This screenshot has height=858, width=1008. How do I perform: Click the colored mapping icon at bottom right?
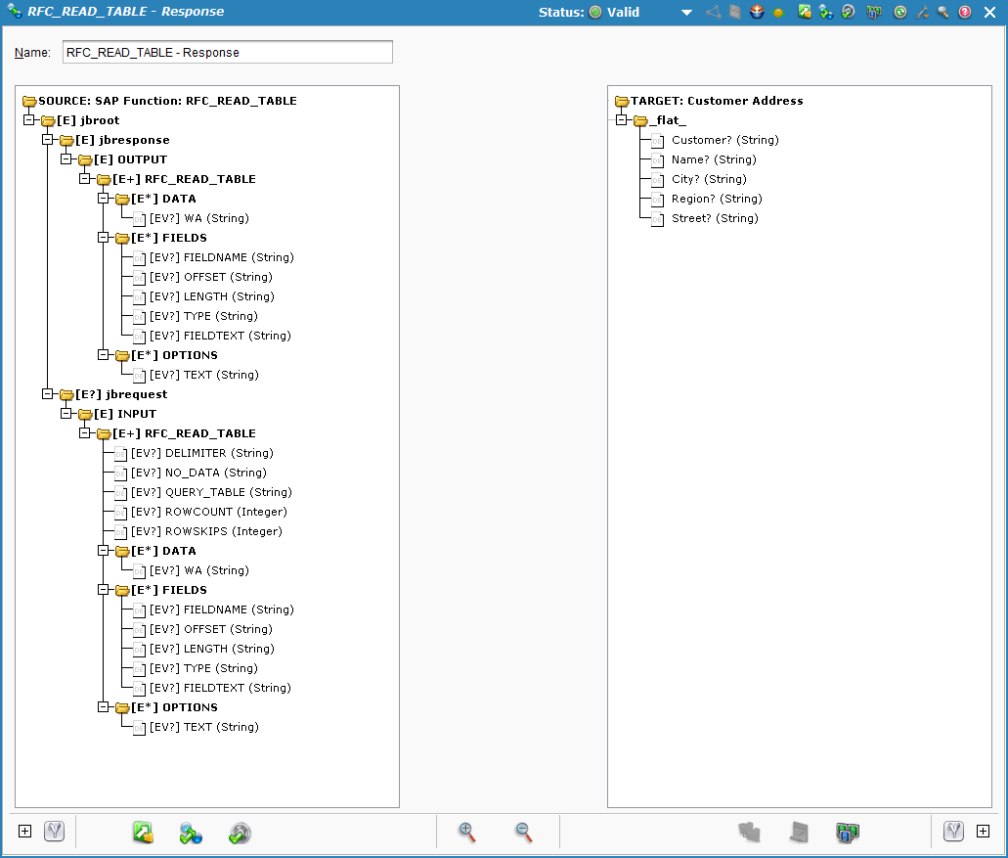click(848, 833)
